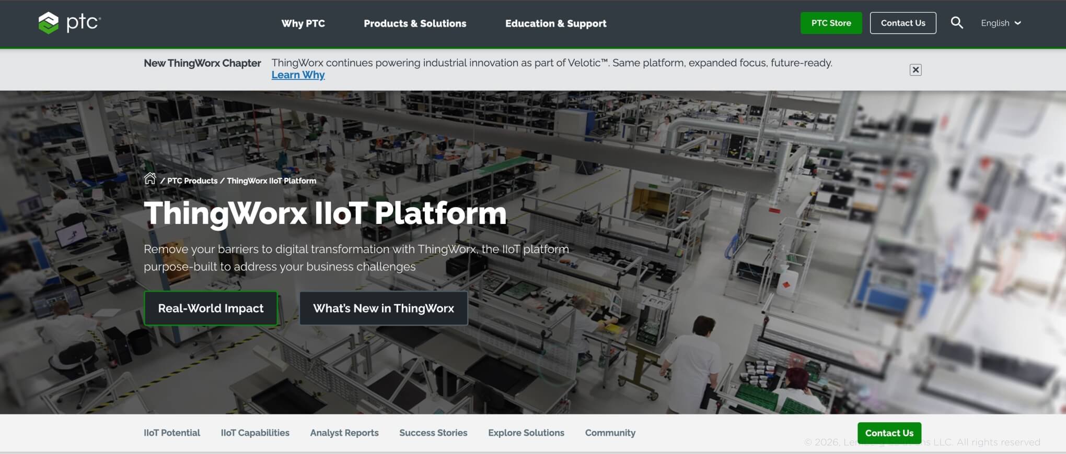Click ThingWorx IIoT Platform breadcrumb
This screenshot has height=454, width=1066.
point(271,181)
